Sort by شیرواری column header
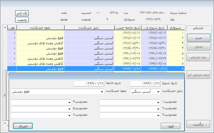Screen dimensions: 214x133 tap(176, 28)
